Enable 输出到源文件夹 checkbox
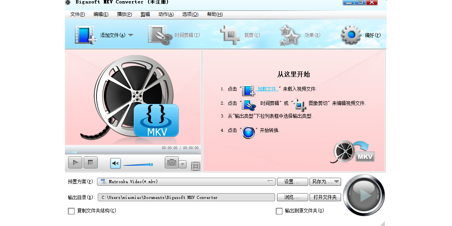452x226 pixels. coord(279,211)
